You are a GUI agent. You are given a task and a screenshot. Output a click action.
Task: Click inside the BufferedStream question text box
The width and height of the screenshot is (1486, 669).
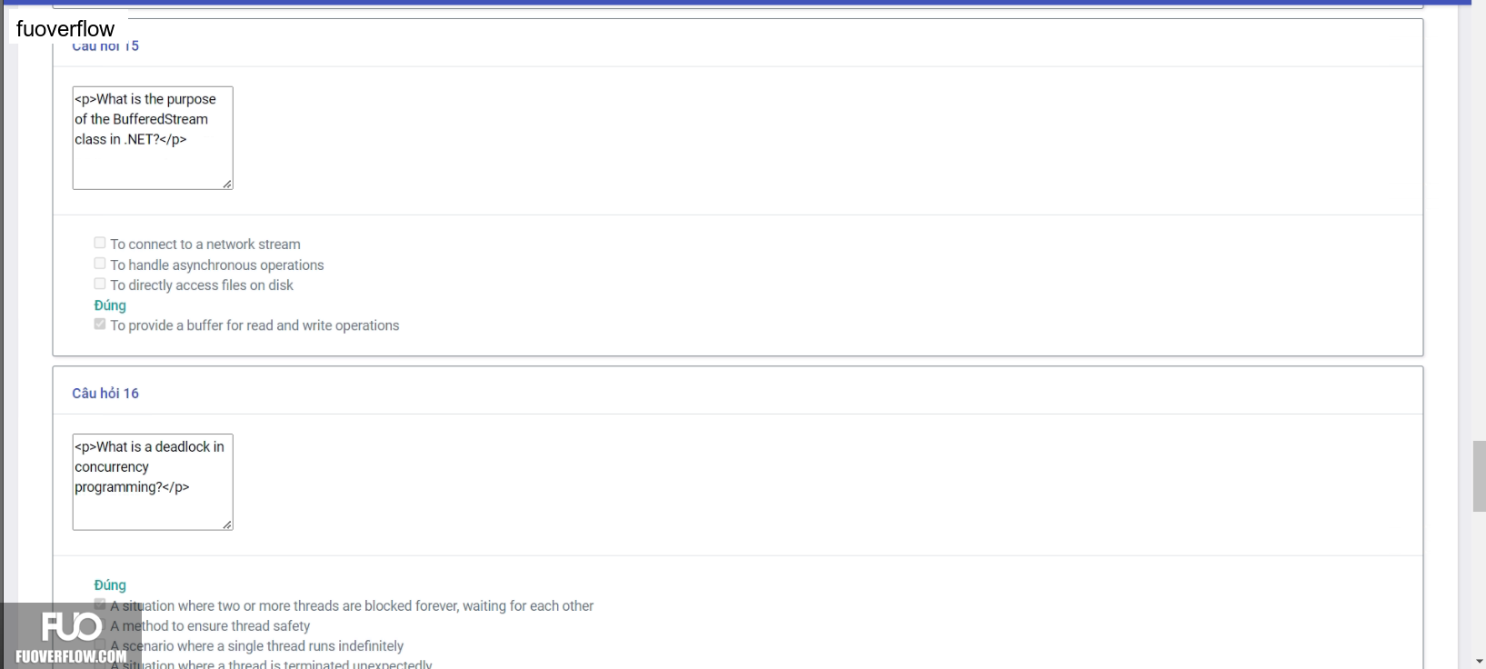tap(153, 138)
